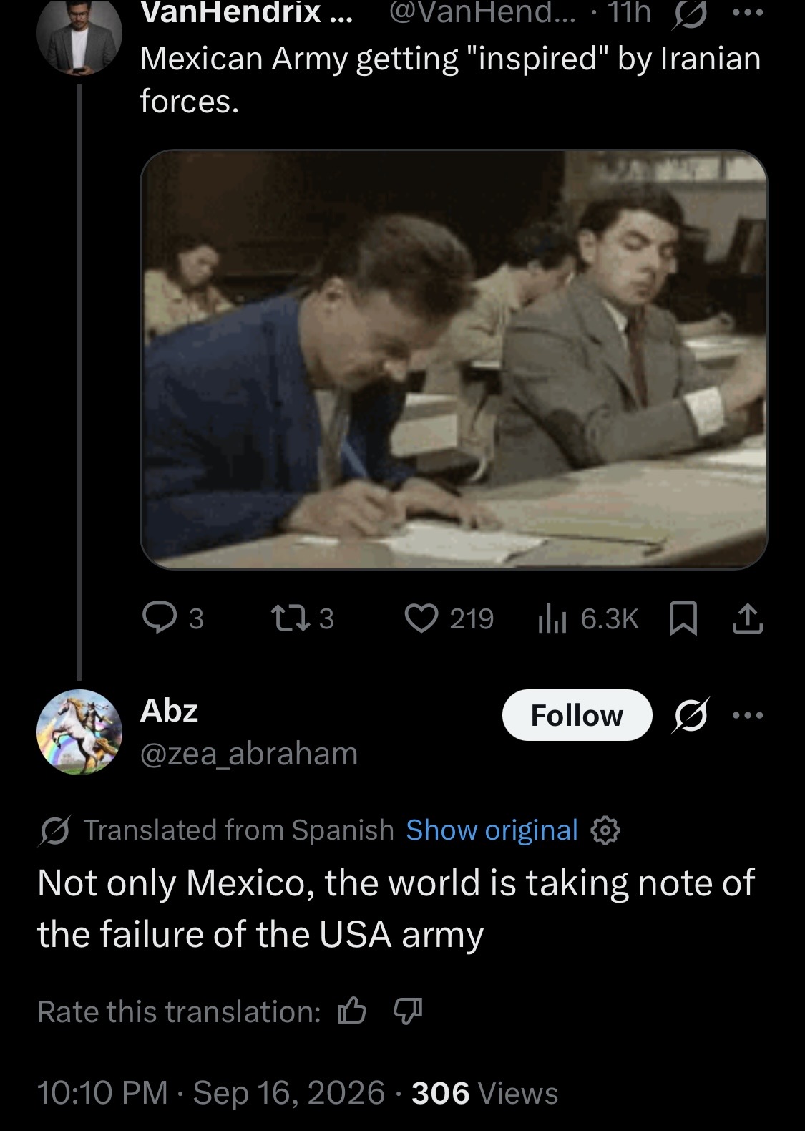Follow the Abz account
Image resolution: width=805 pixels, height=1131 pixels.
[577, 715]
